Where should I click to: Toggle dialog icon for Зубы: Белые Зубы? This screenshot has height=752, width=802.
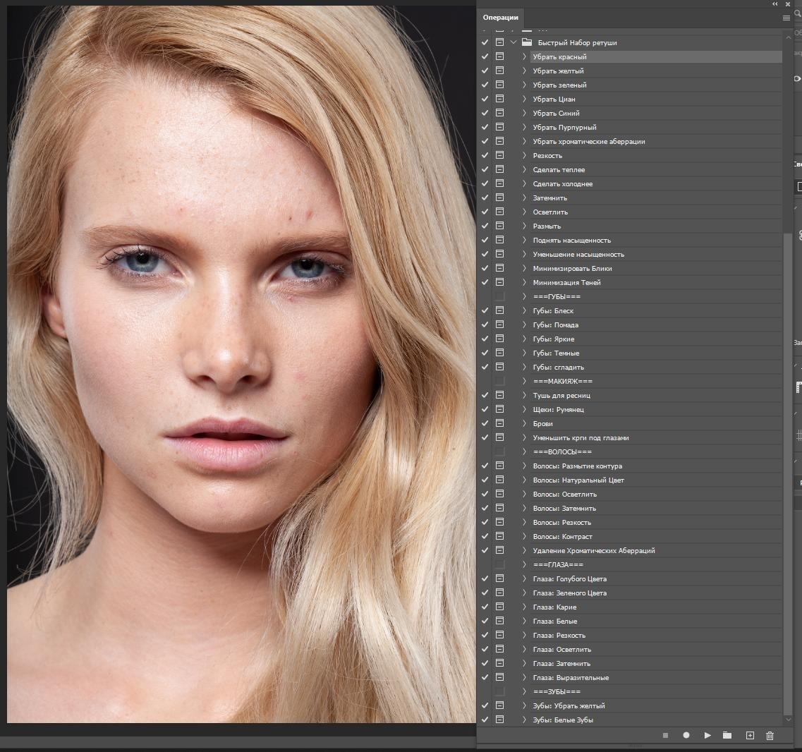[x=499, y=720]
